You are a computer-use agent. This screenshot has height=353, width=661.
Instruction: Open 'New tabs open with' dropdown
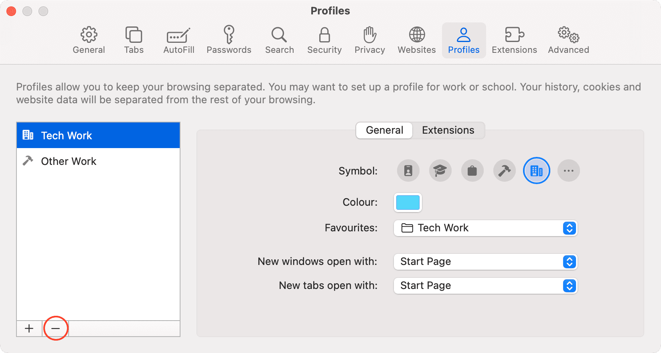[x=485, y=286]
